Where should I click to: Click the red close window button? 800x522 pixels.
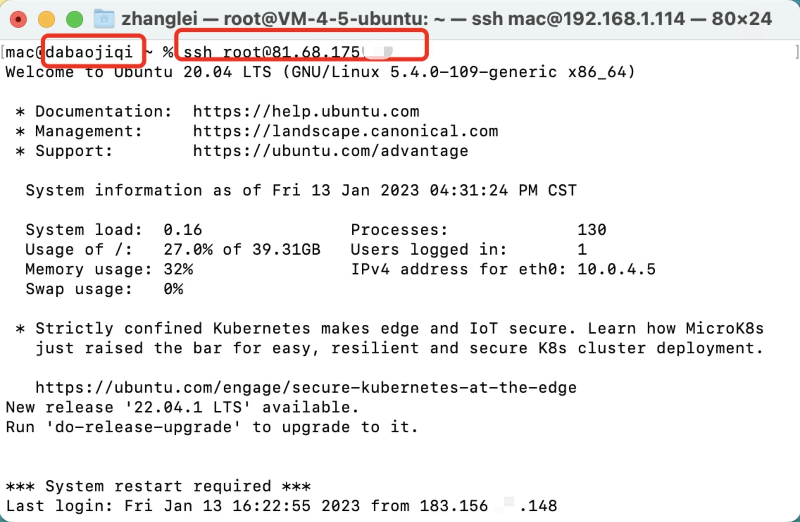point(18,19)
